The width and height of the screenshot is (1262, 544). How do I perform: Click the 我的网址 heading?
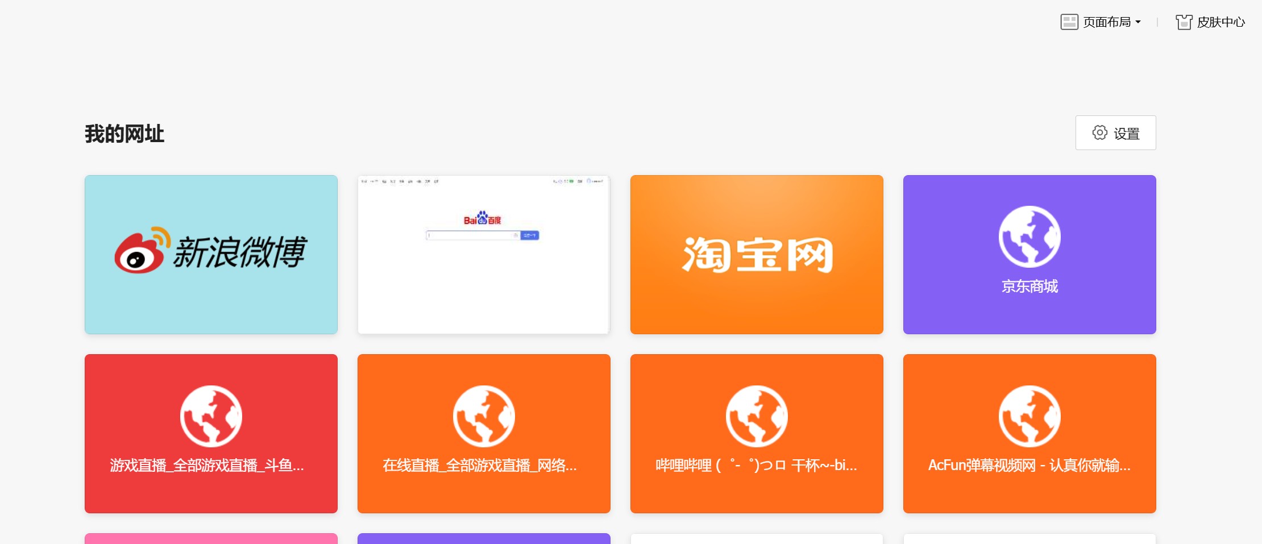(x=124, y=134)
